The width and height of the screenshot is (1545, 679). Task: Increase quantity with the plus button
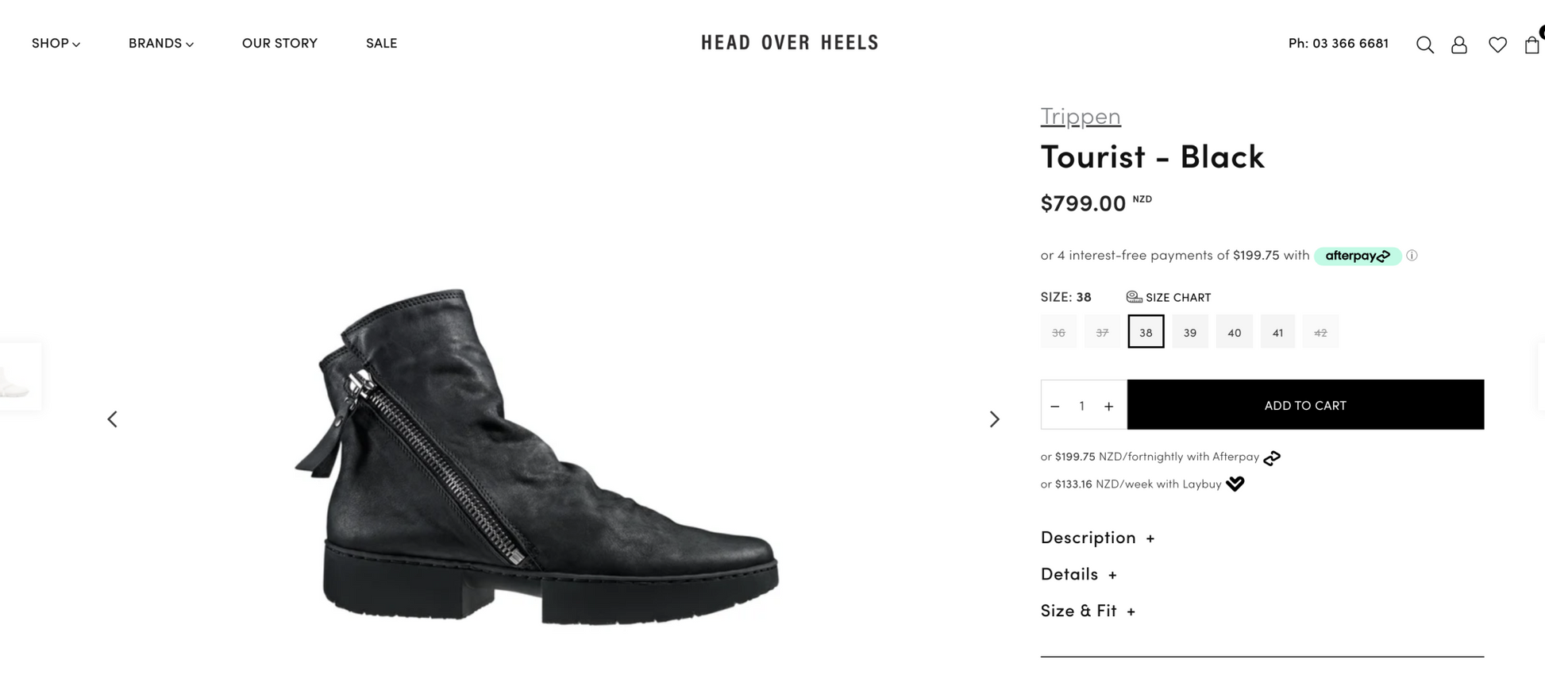pyautogui.click(x=1109, y=406)
